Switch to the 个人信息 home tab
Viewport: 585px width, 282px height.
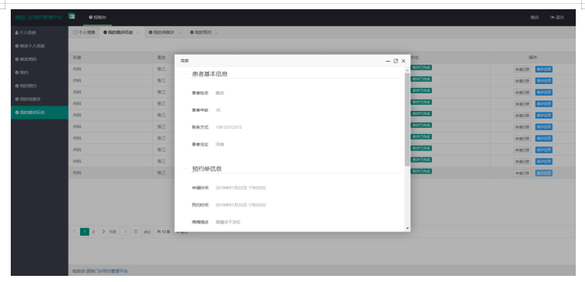point(84,32)
